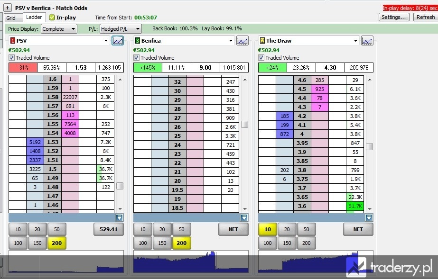
Task: Select stake 10 for PSV
Action: pos(18,229)
